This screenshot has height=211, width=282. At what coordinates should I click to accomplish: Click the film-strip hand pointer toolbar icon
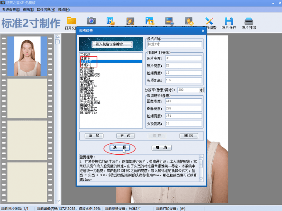[111, 21]
